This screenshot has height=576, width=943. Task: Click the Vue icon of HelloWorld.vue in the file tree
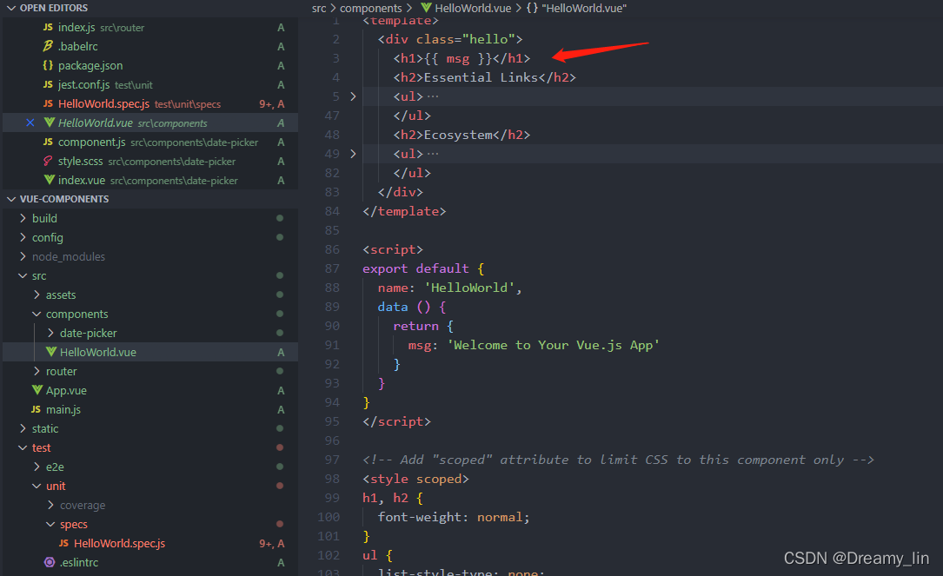click(51, 352)
